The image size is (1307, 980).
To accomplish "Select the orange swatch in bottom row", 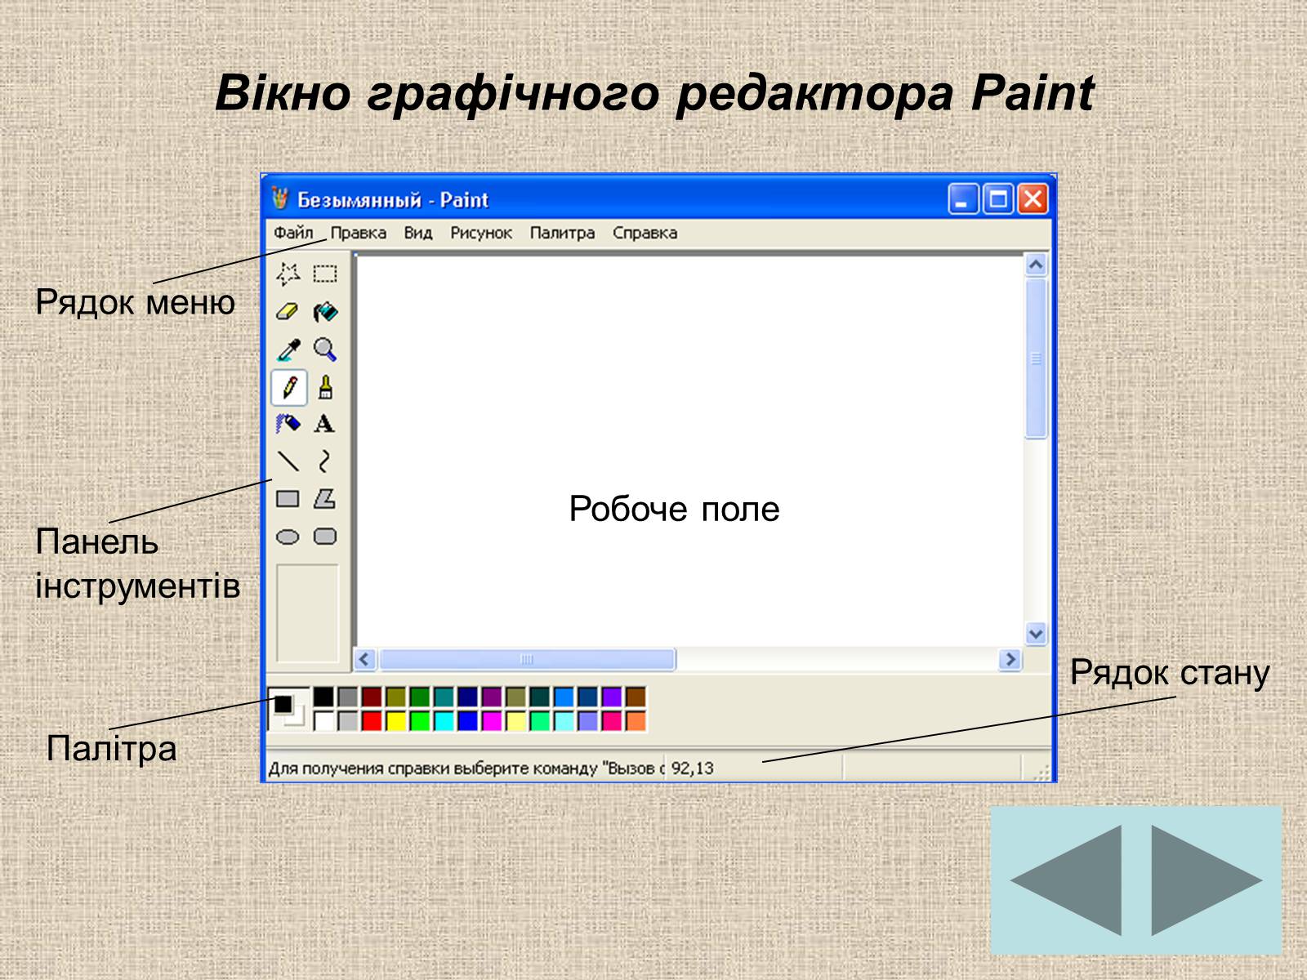I will (635, 720).
